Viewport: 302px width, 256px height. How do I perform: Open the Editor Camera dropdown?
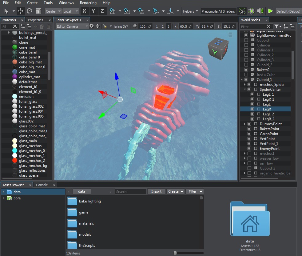click(x=72, y=26)
